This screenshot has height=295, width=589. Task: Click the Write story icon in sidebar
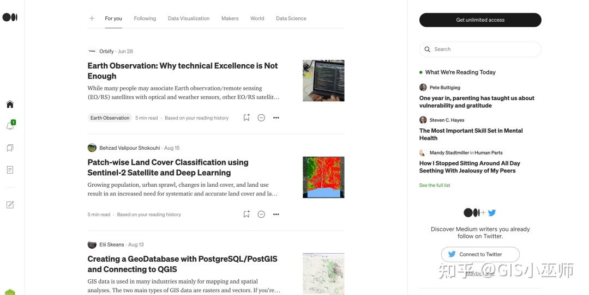tap(10, 205)
